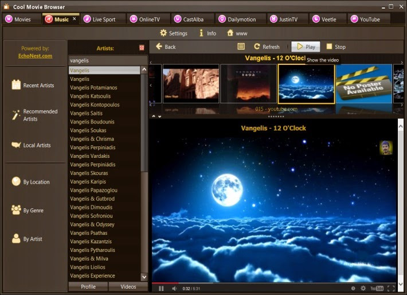Screen dimensions: 407x295
Task: Open Settings with gear icon
Action: [174, 33]
